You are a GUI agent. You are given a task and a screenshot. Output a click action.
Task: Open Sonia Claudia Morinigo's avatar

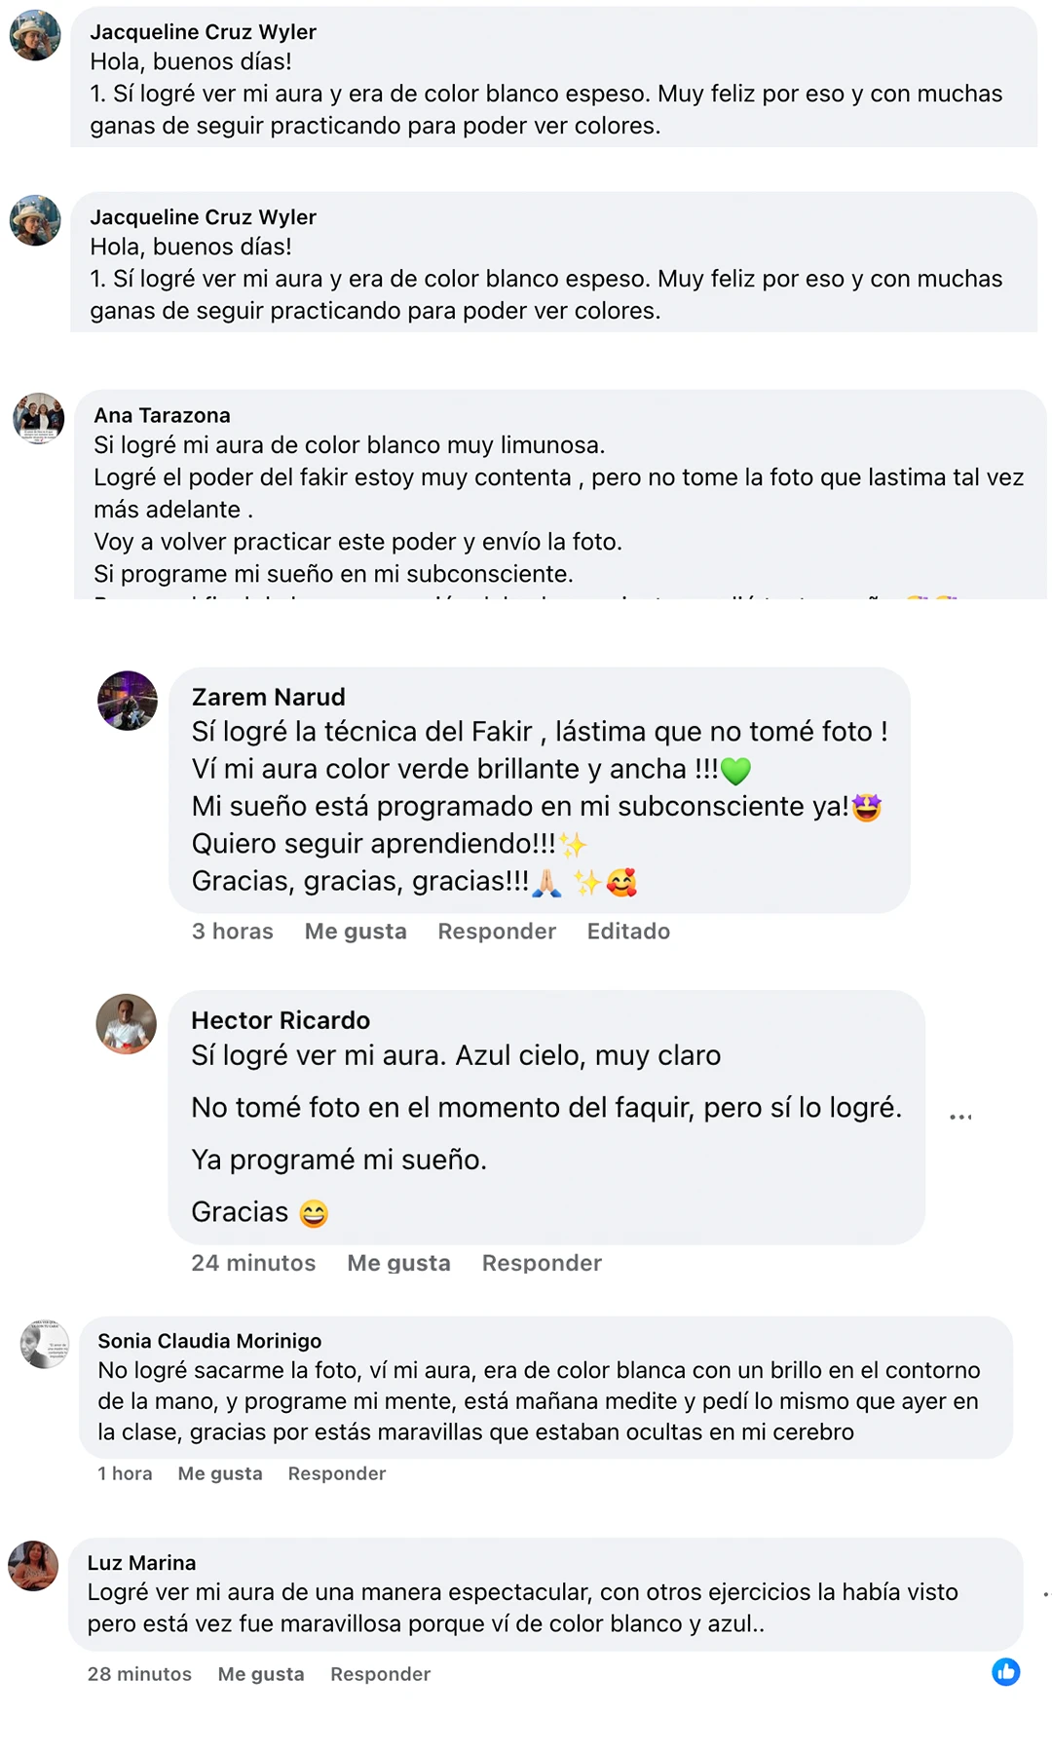tap(45, 1344)
